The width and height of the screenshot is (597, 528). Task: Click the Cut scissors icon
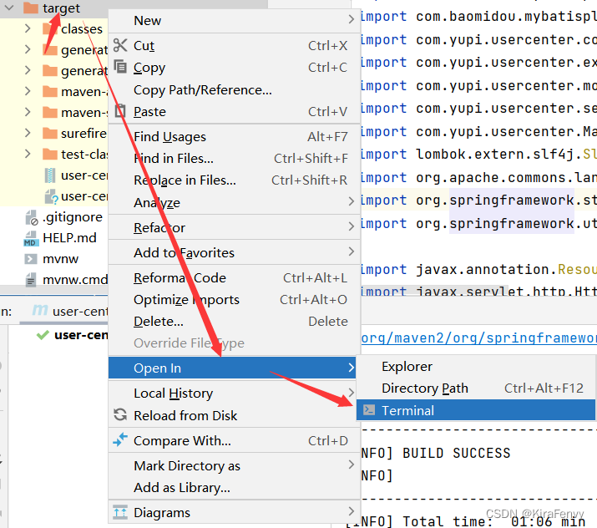point(120,46)
